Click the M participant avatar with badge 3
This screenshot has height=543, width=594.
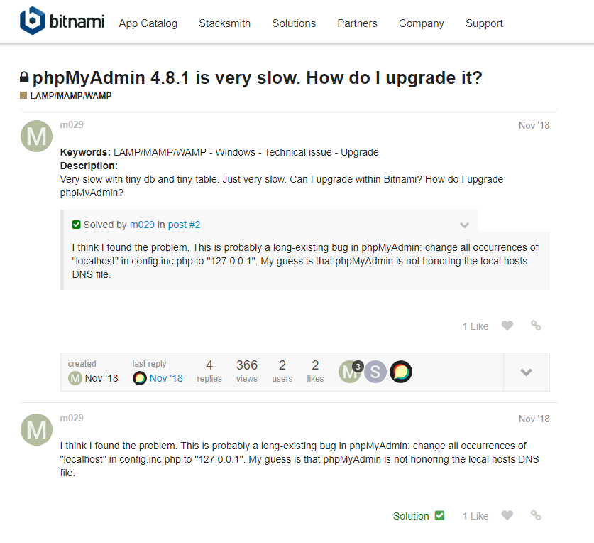[350, 372]
